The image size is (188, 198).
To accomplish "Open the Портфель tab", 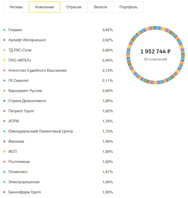I will tap(128, 7).
